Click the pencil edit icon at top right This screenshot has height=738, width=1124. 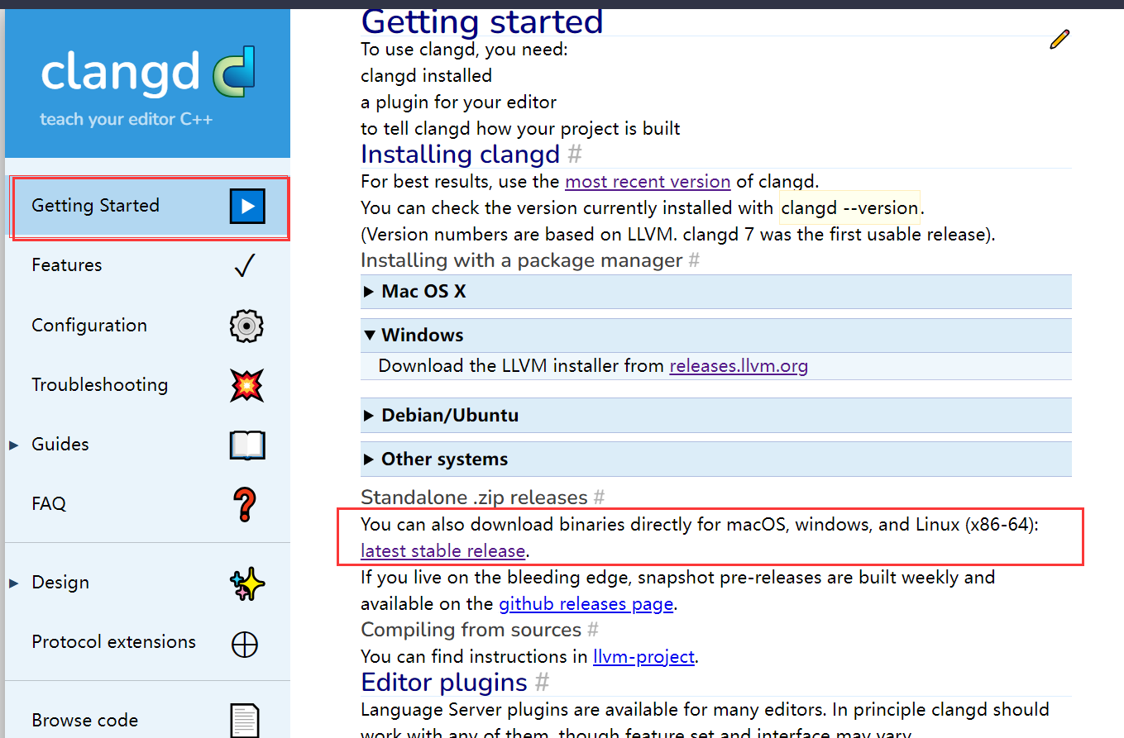[x=1059, y=39]
